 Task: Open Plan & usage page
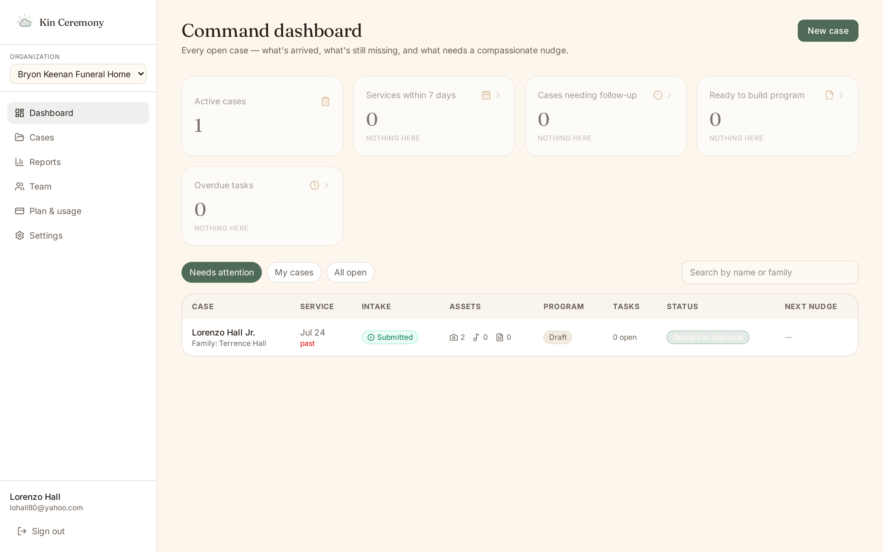click(78, 211)
